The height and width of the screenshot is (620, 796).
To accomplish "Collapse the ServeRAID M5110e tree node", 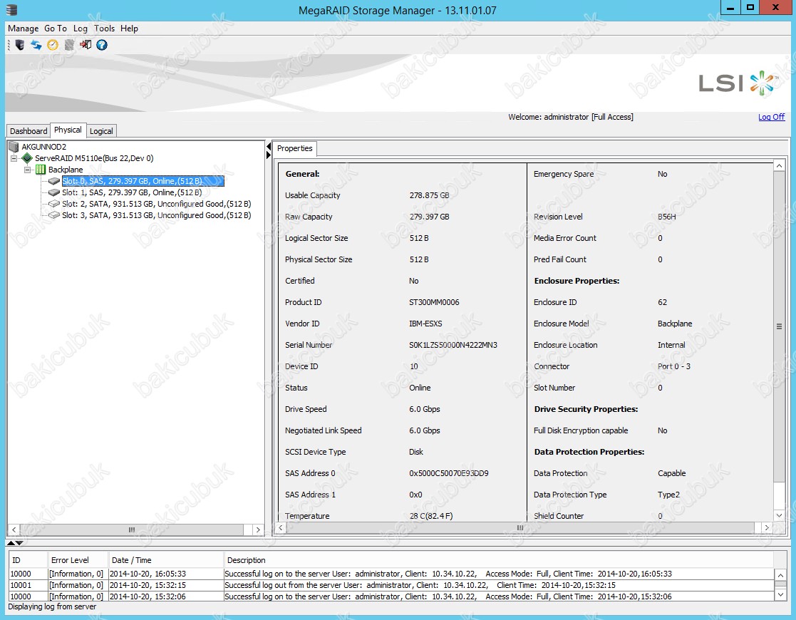I will pyautogui.click(x=14, y=158).
